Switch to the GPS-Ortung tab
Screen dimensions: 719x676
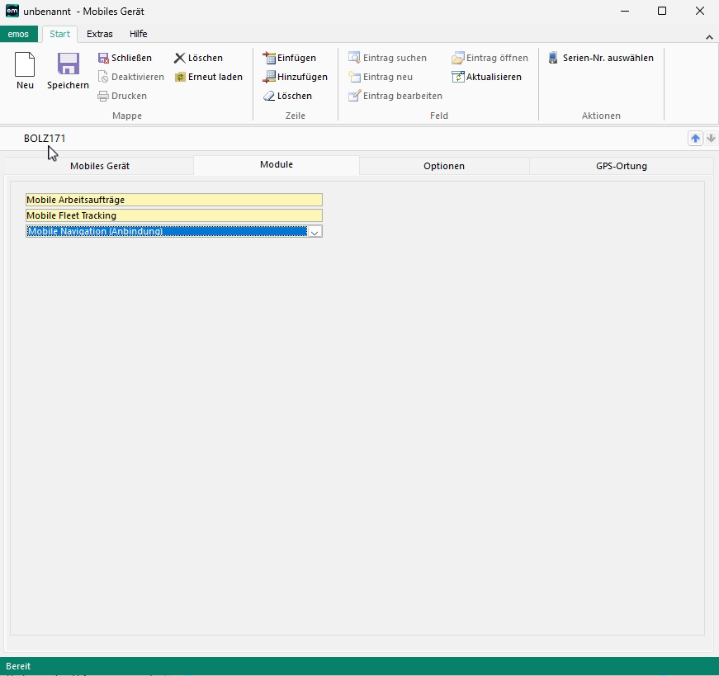(621, 166)
